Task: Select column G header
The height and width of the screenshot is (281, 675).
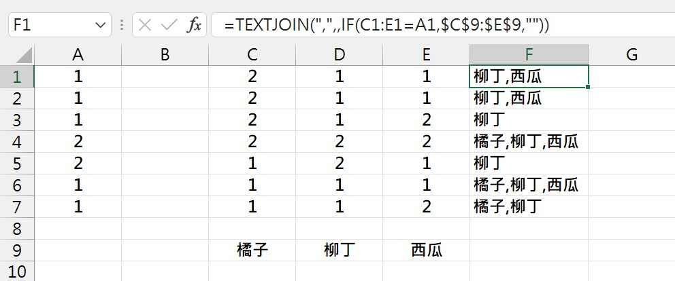Action: tap(631, 55)
